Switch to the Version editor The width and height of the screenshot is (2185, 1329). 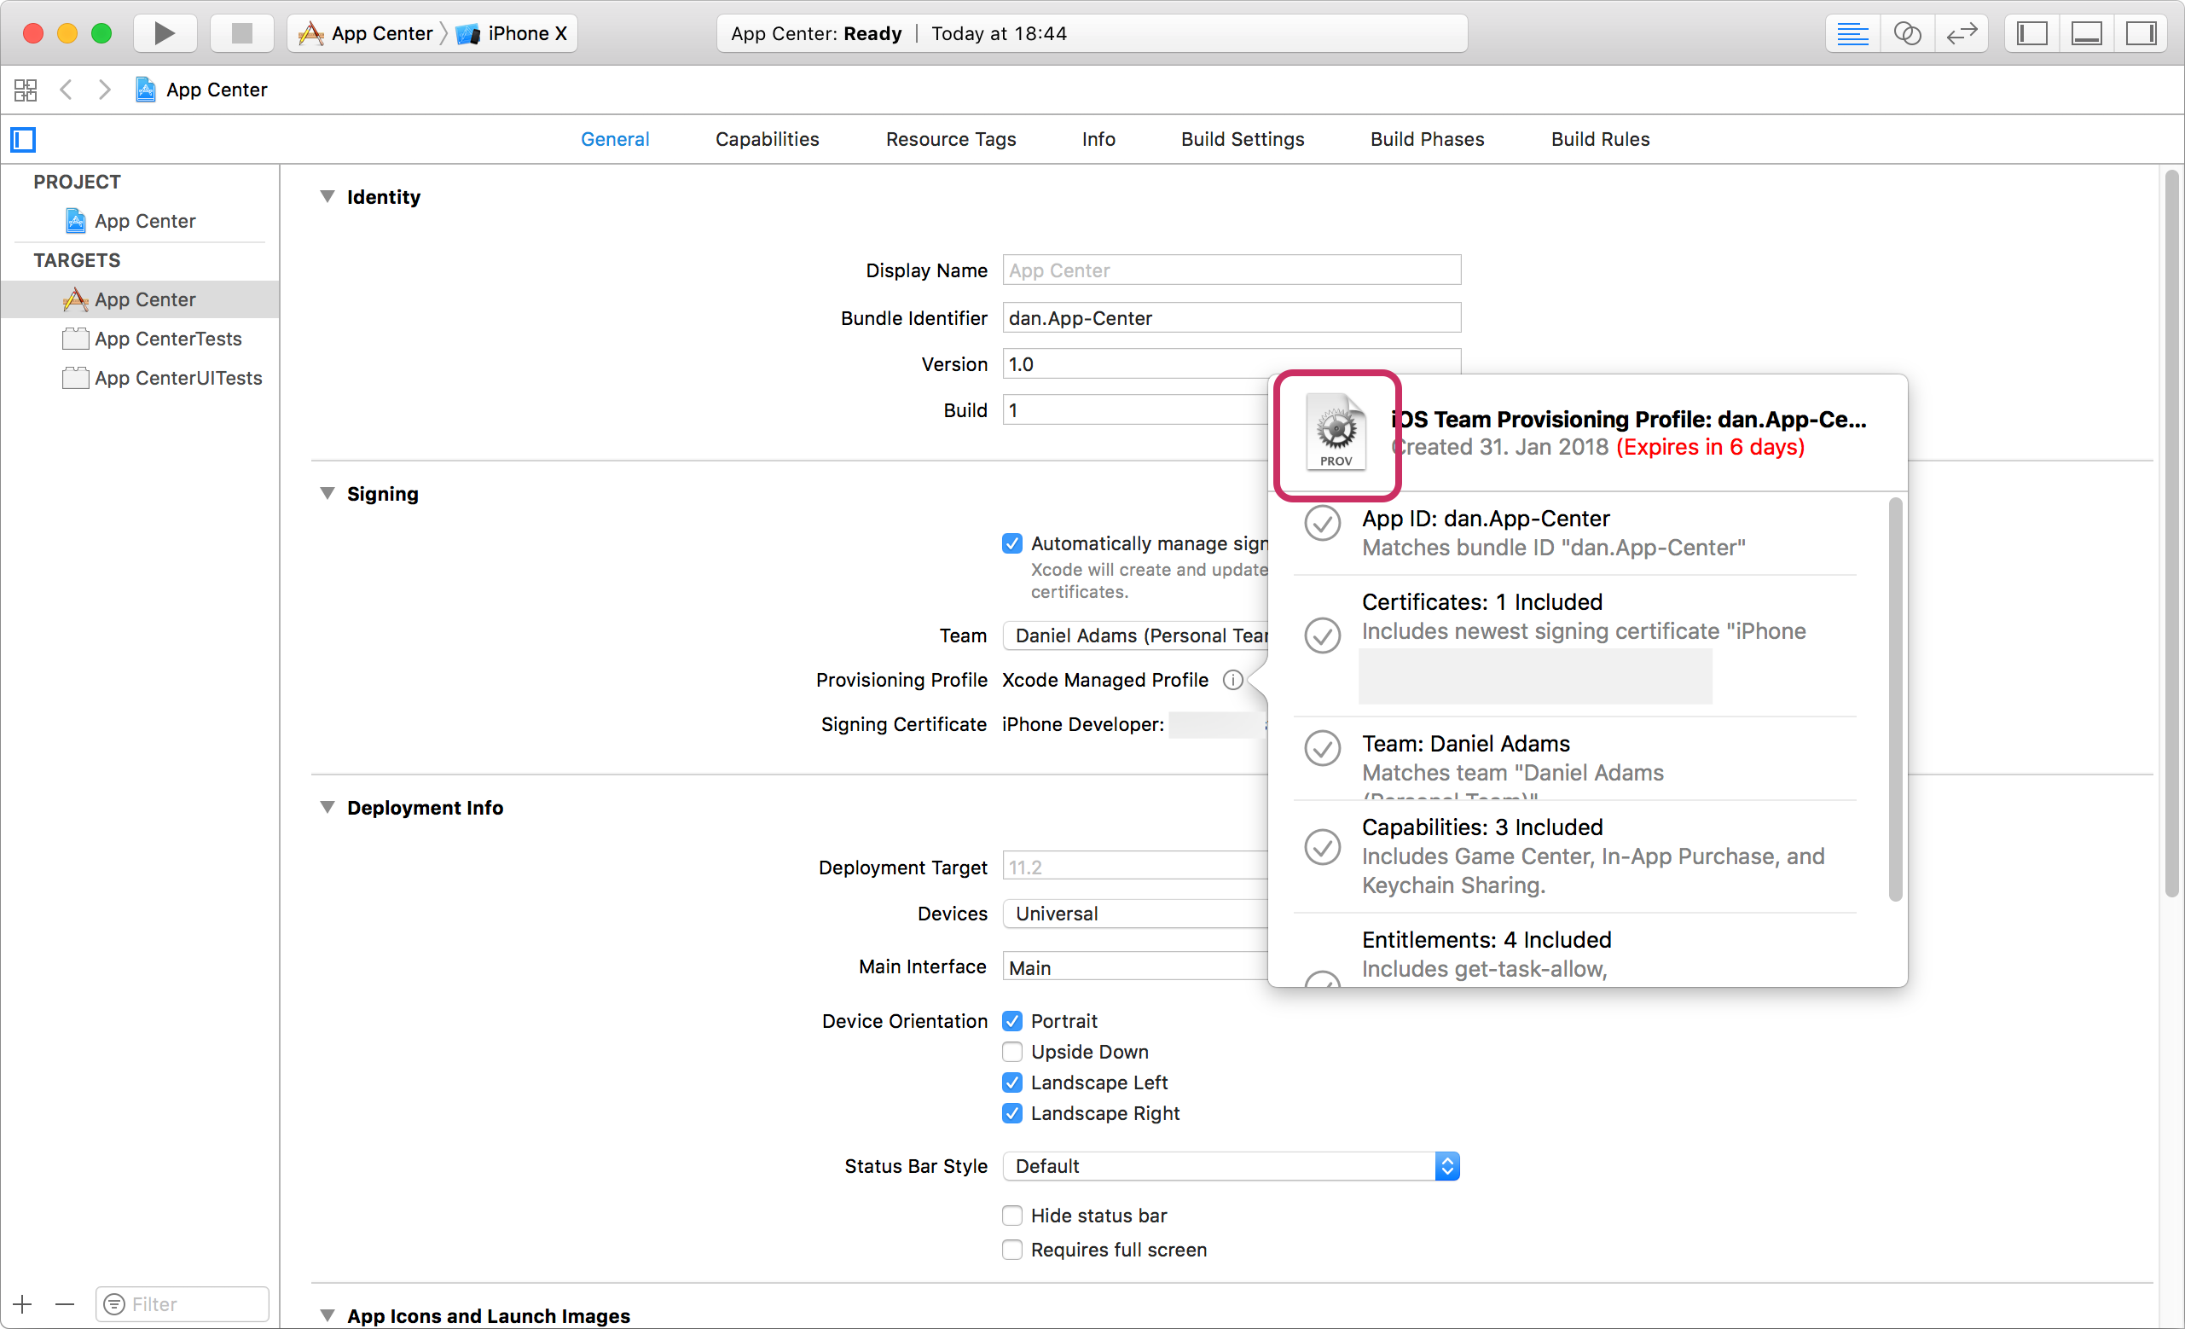click(1962, 34)
